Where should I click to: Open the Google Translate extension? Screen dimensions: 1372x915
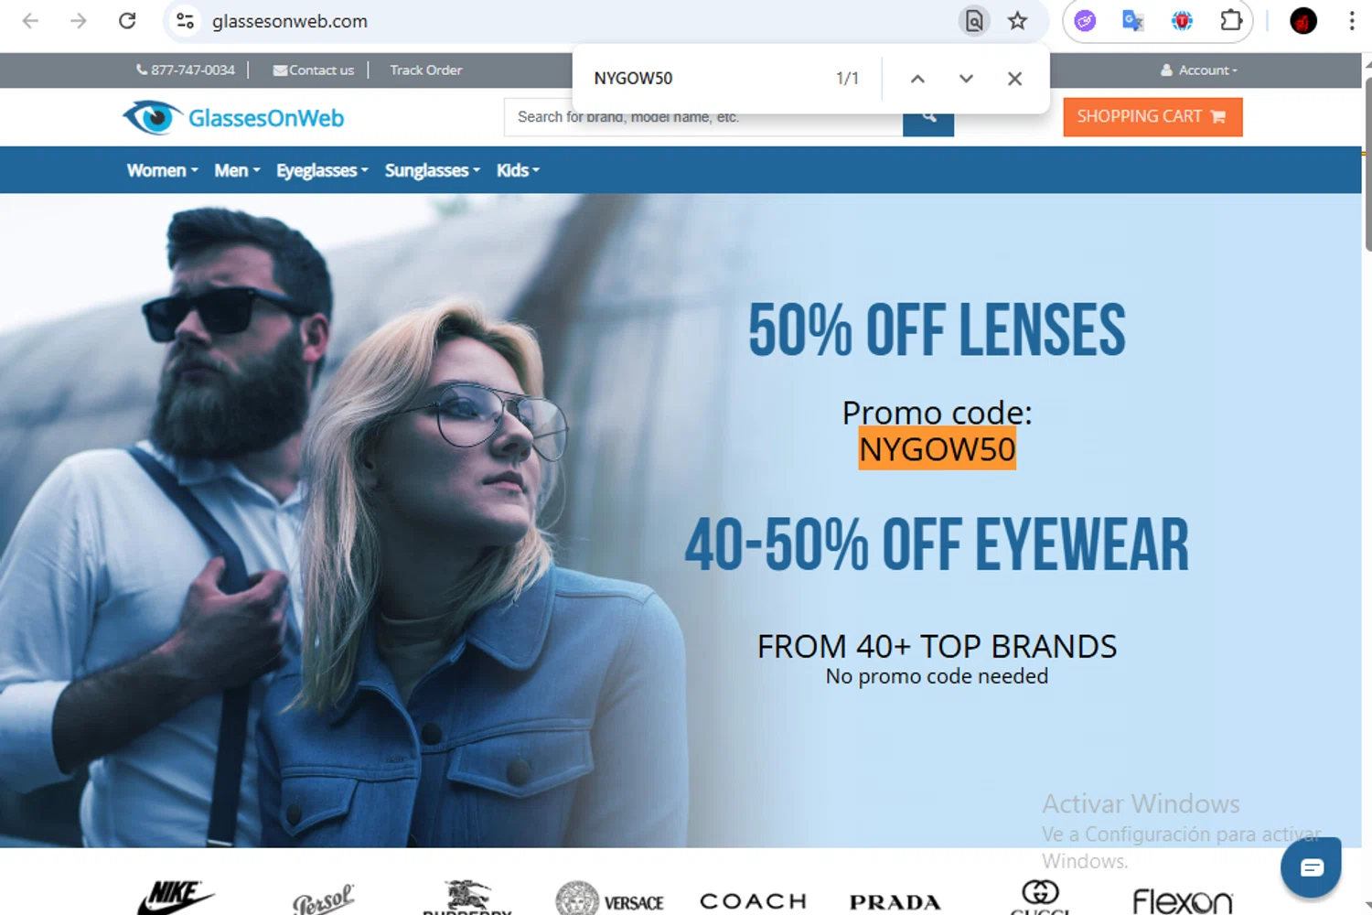click(x=1133, y=21)
